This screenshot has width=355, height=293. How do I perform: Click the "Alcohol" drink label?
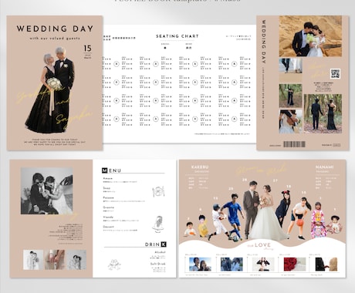click(x=160, y=252)
